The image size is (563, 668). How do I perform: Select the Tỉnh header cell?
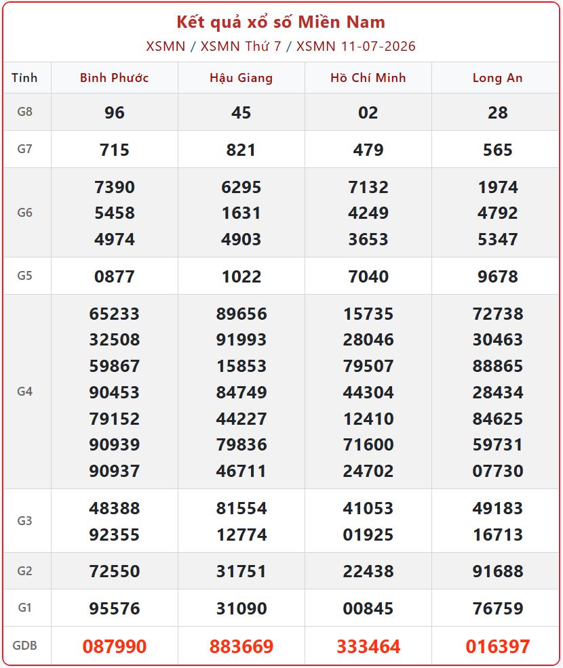(x=24, y=78)
